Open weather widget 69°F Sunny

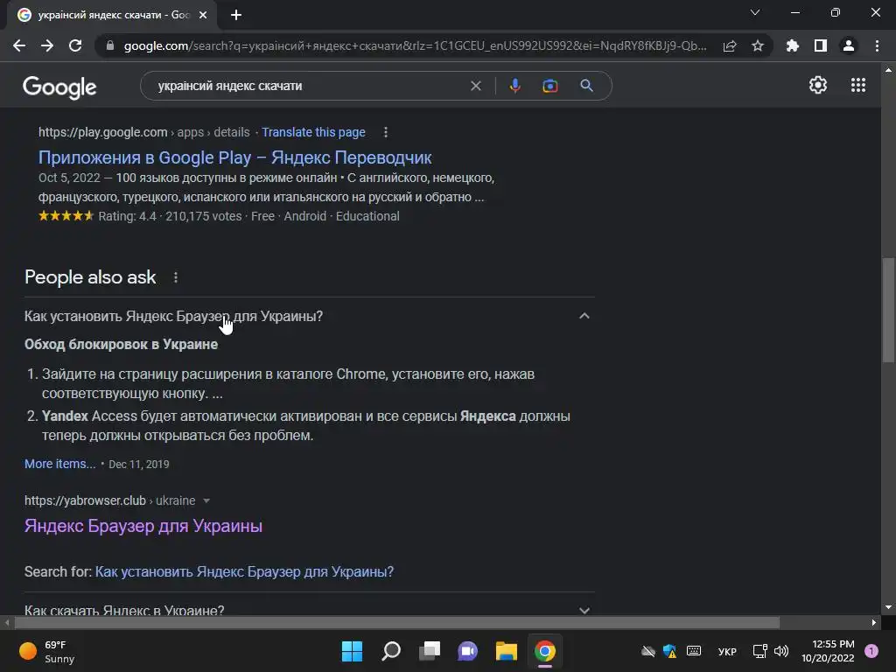(47, 651)
